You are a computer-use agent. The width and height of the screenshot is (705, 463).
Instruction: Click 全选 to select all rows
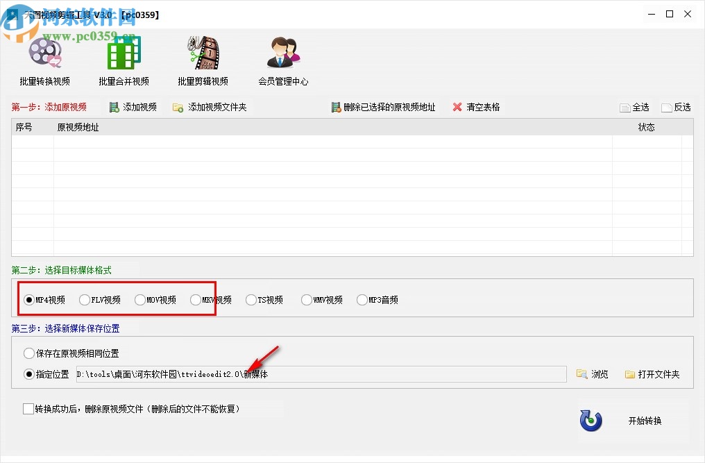pos(634,107)
